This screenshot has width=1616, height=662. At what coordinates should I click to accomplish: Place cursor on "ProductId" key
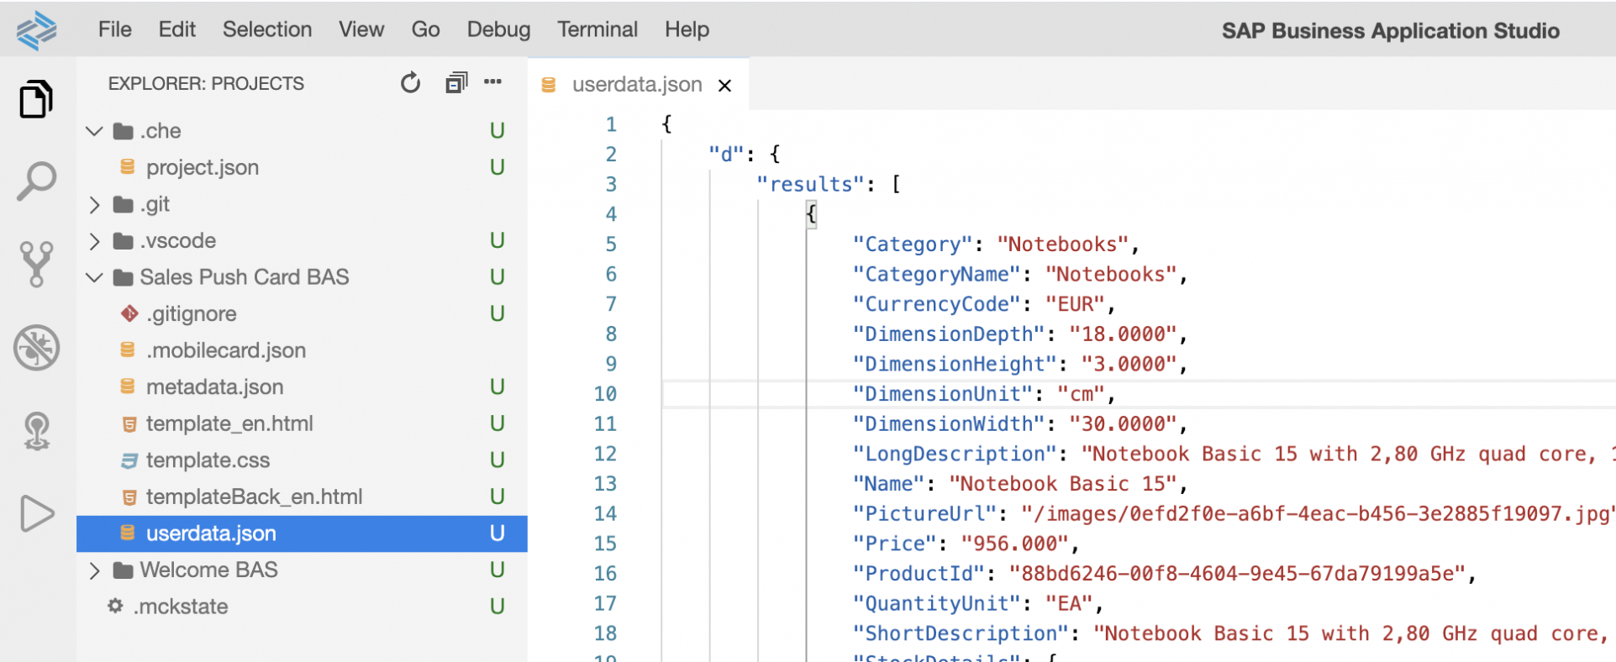[x=919, y=574]
